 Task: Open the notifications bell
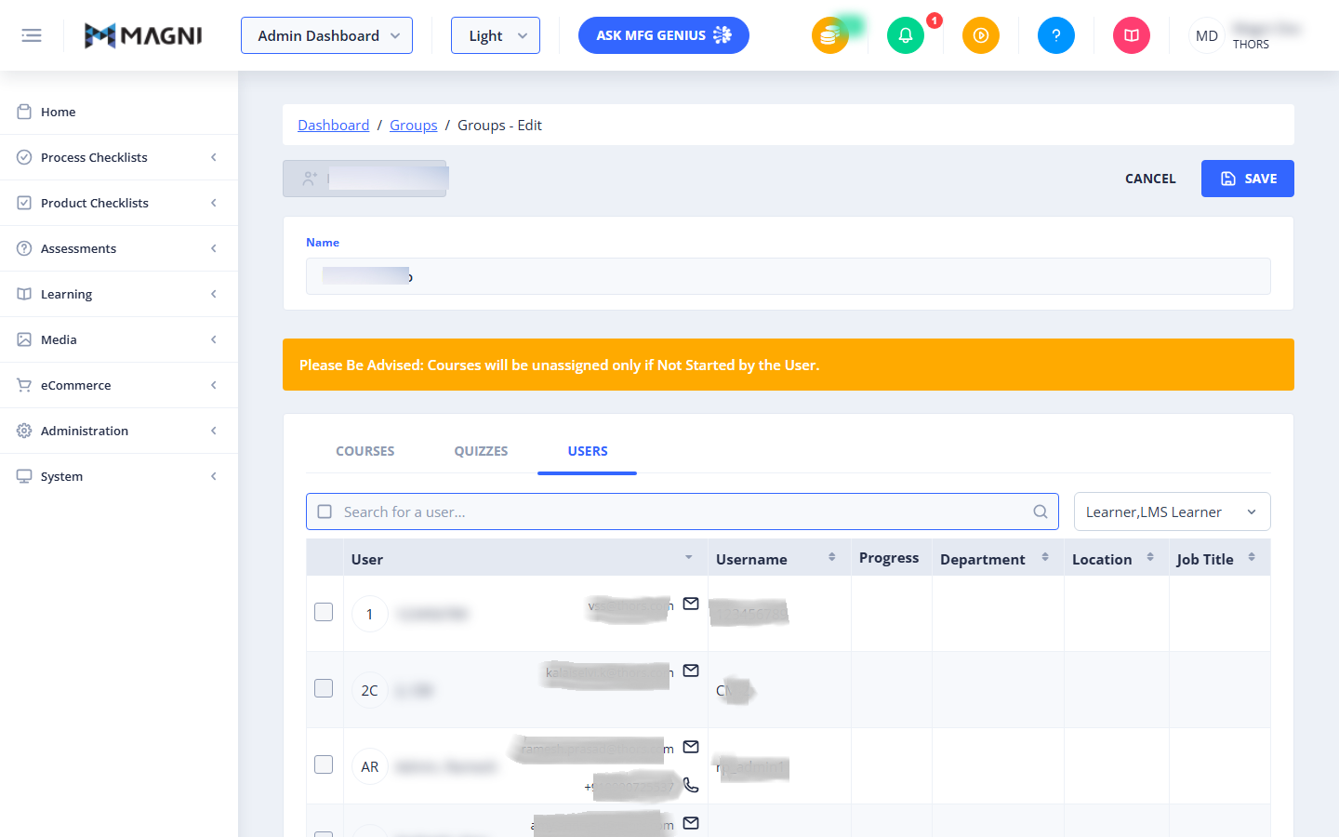906,35
